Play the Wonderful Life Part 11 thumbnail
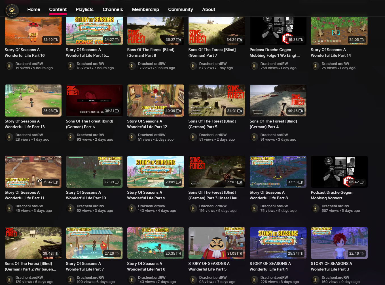The image size is (385, 285). [33, 172]
